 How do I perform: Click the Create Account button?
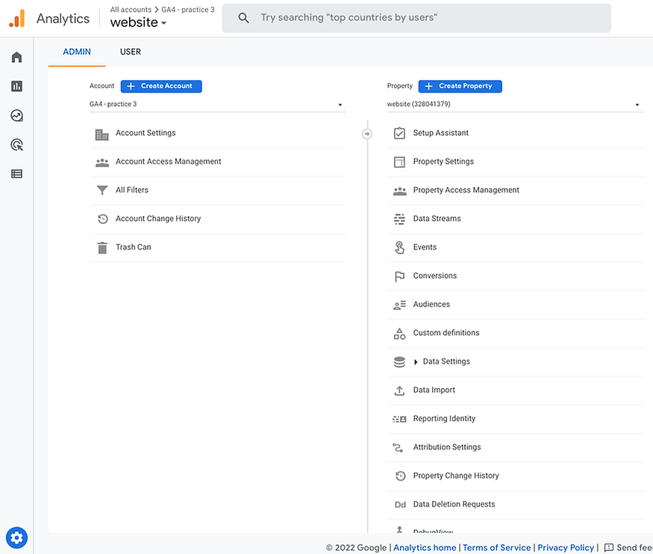[x=161, y=86]
